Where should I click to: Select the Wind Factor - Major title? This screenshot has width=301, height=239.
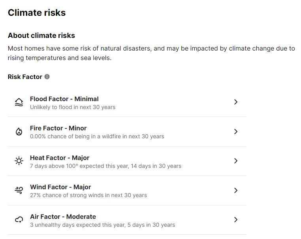point(60,187)
